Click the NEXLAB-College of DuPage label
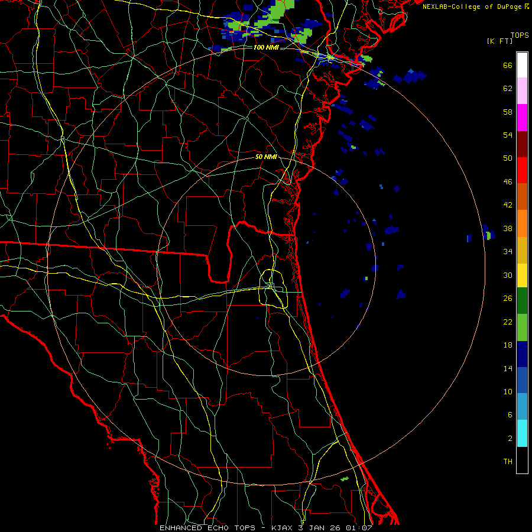This screenshot has width=532, height=532. (472, 7)
